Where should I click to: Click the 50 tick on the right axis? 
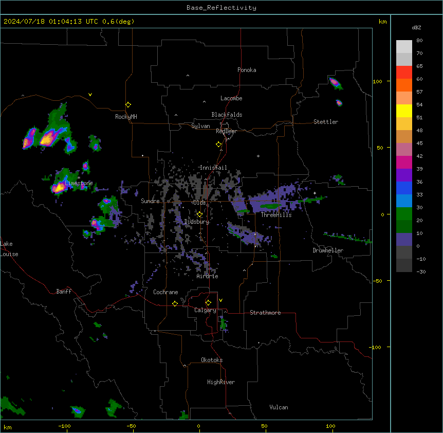pyautogui.click(x=380, y=148)
